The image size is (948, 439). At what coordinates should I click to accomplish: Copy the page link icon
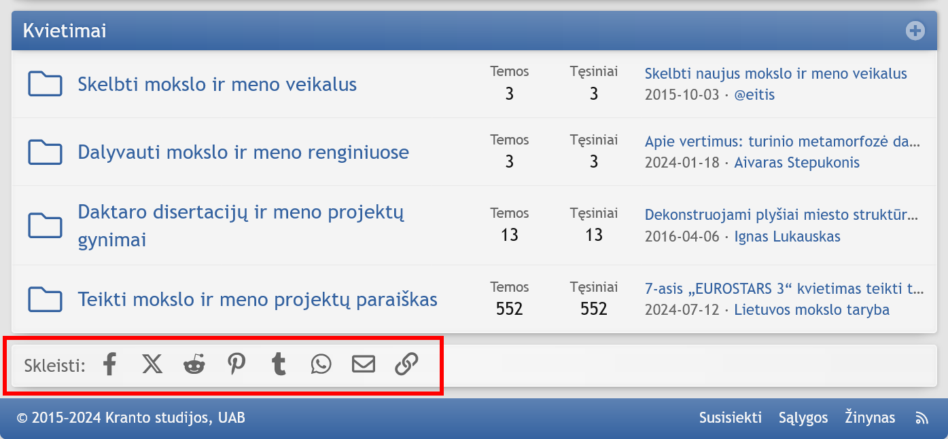406,364
